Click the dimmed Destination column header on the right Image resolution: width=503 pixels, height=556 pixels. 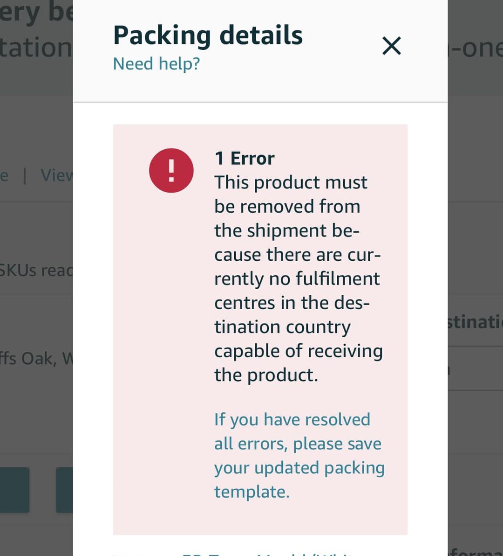475,322
